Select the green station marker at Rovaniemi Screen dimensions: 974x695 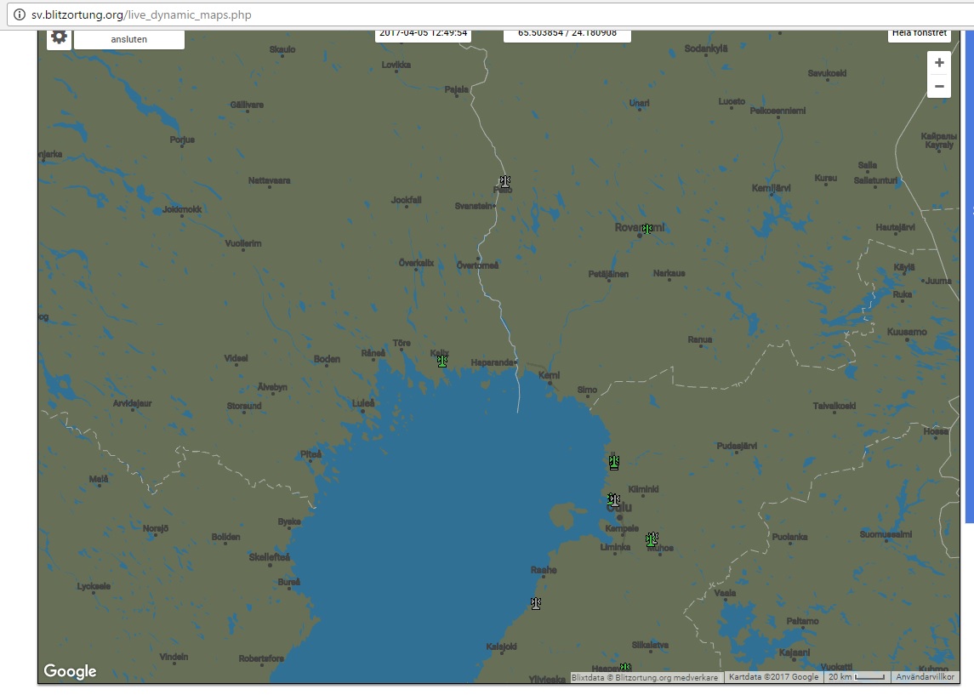click(x=647, y=229)
